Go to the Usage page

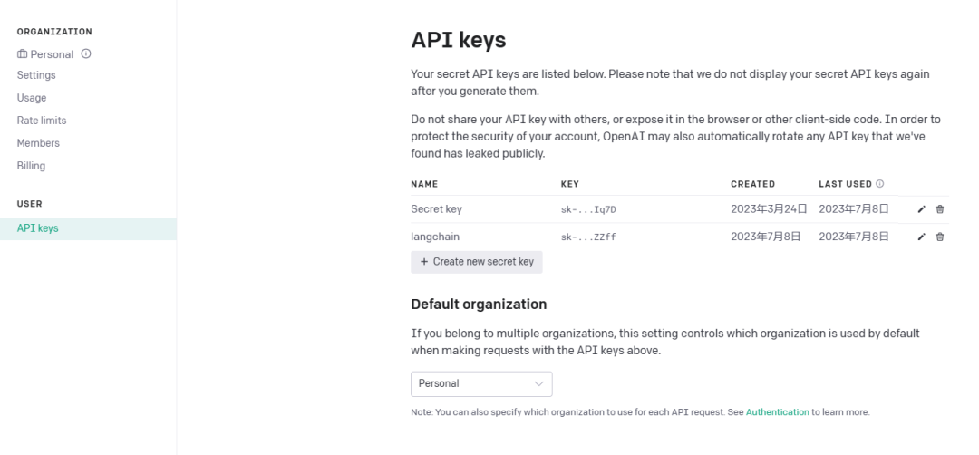point(31,97)
